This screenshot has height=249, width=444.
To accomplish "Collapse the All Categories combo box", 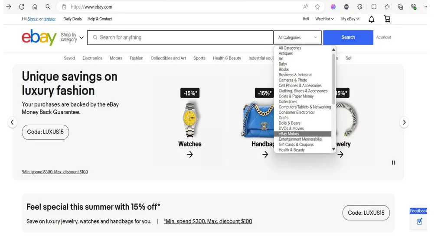I will 297,37.
